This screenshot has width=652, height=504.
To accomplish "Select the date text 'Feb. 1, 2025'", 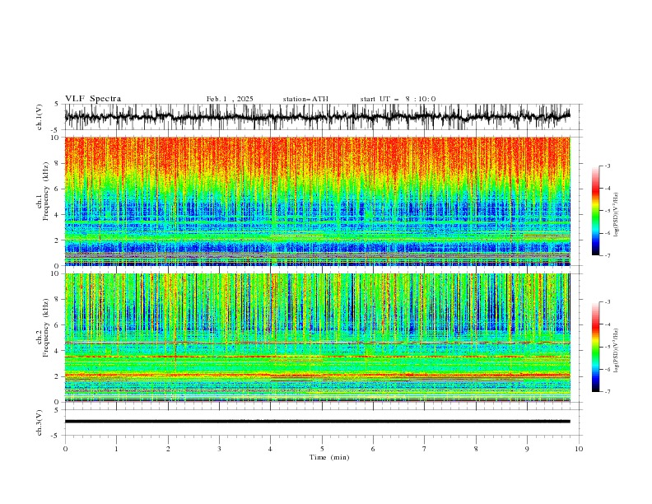I will click(230, 99).
